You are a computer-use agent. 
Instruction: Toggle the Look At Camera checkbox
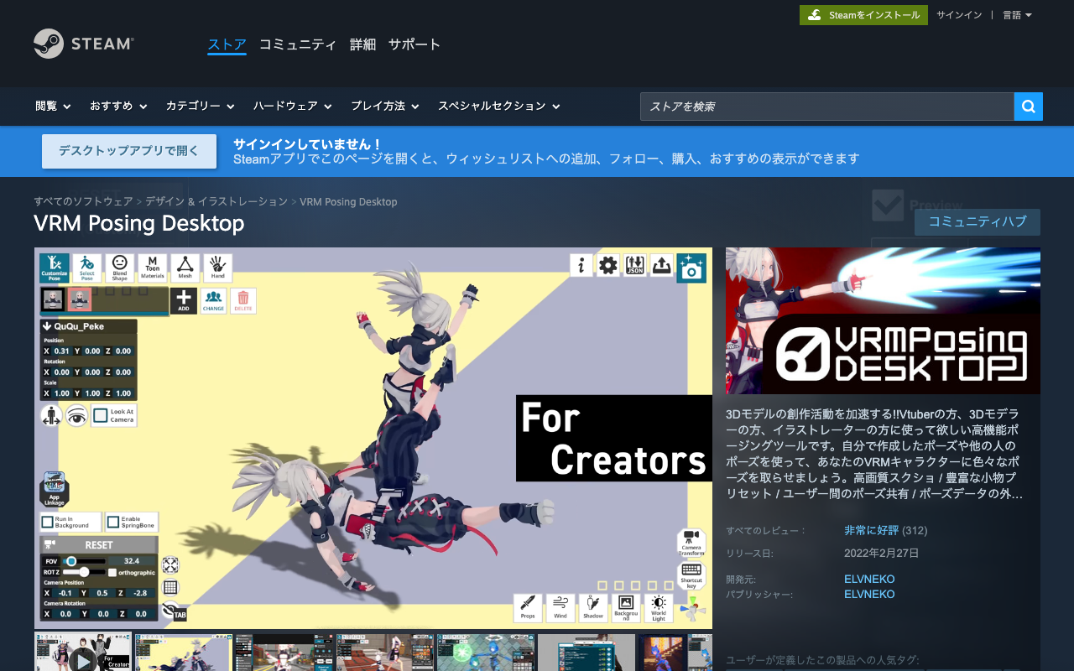click(101, 415)
